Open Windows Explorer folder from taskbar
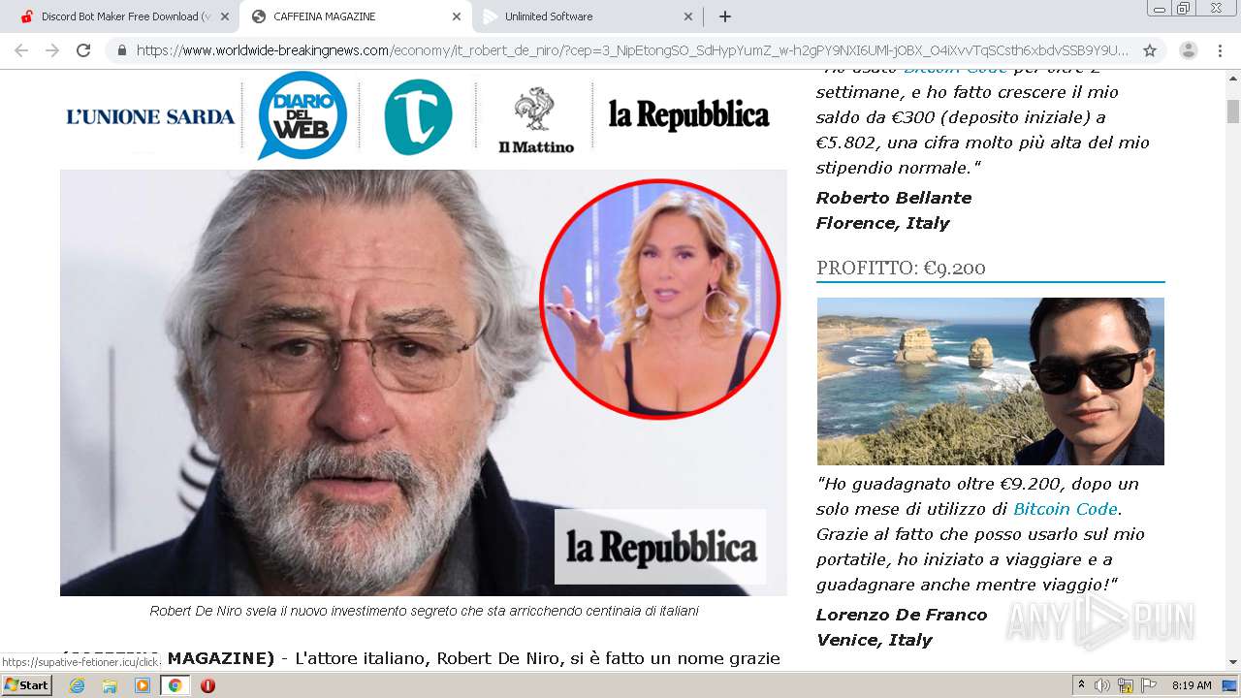The width and height of the screenshot is (1241, 698). tap(110, 685)
